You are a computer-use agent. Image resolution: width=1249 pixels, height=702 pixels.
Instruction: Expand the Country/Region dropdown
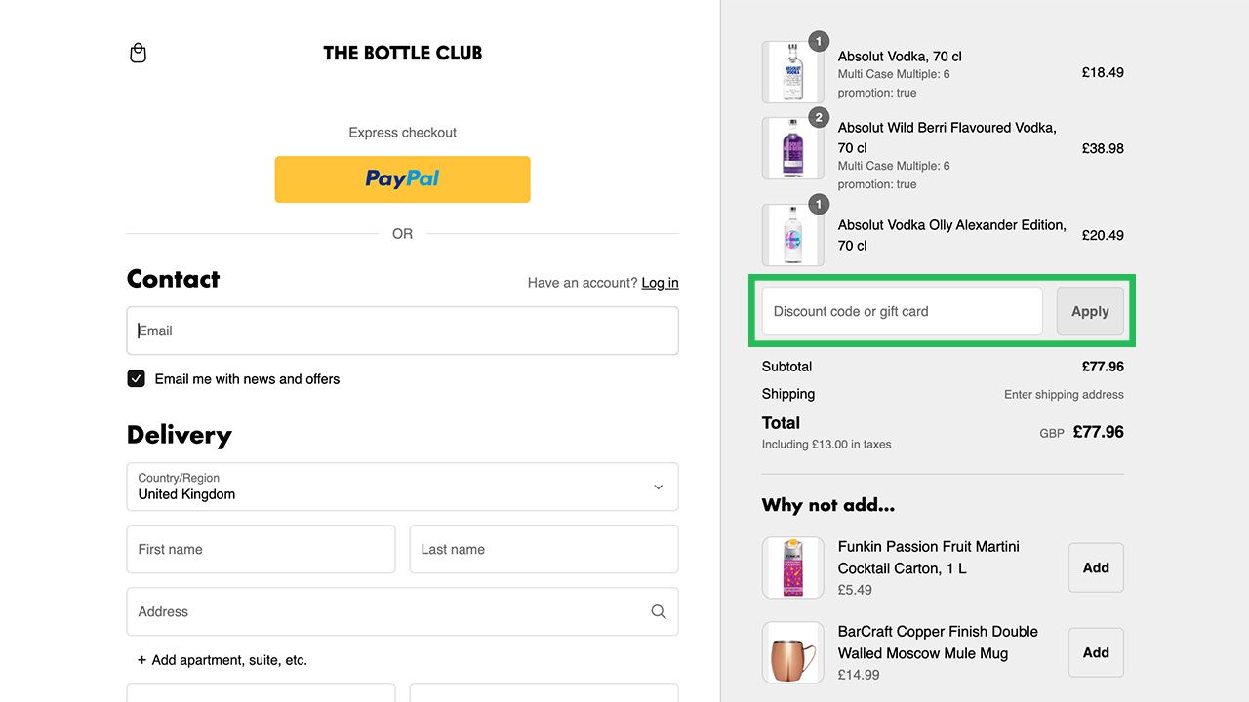(x=402, y=487)
